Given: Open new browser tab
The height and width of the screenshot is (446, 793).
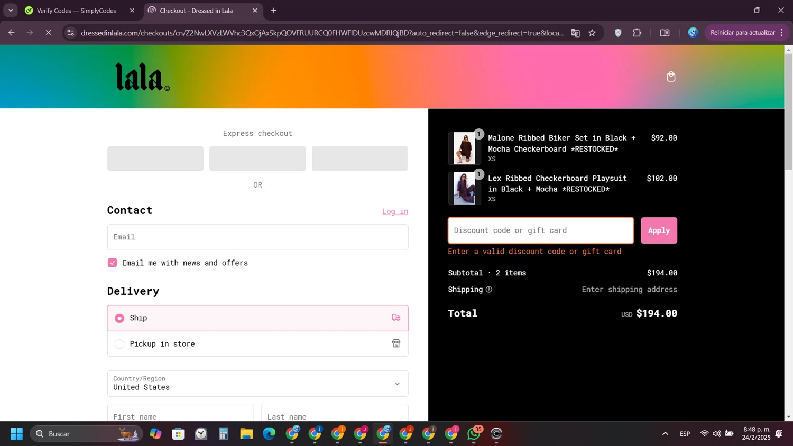Looking at the screenshot, I should 274,11.
